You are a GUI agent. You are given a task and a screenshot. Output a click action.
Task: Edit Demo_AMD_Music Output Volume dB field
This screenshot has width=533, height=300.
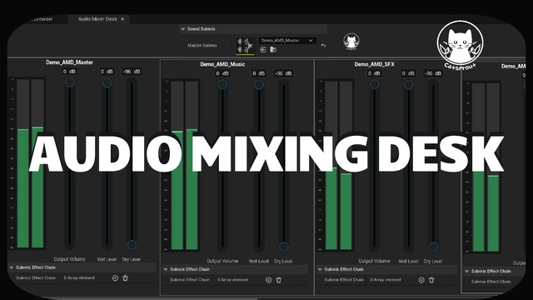222,73
